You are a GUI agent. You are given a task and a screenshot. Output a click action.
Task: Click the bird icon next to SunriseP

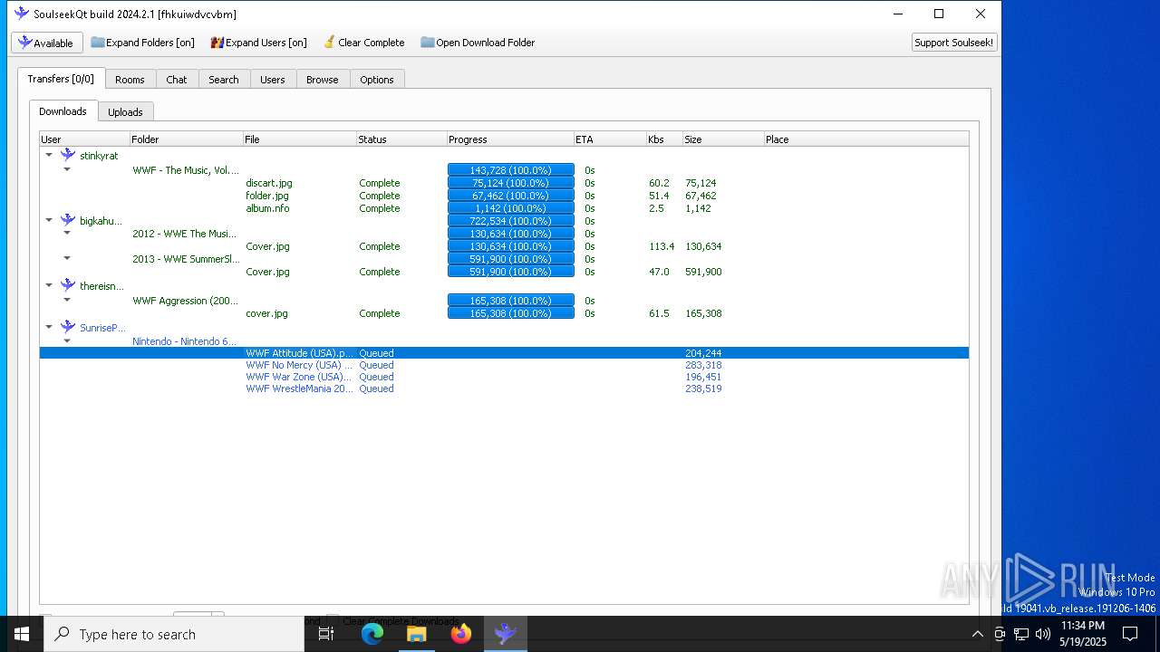(68, 327)
